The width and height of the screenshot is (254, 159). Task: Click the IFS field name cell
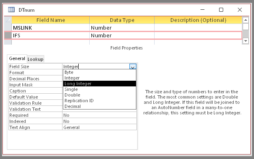point(50,35)
